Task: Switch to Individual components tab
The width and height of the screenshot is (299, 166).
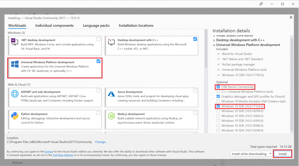Action: pos(54,25)
